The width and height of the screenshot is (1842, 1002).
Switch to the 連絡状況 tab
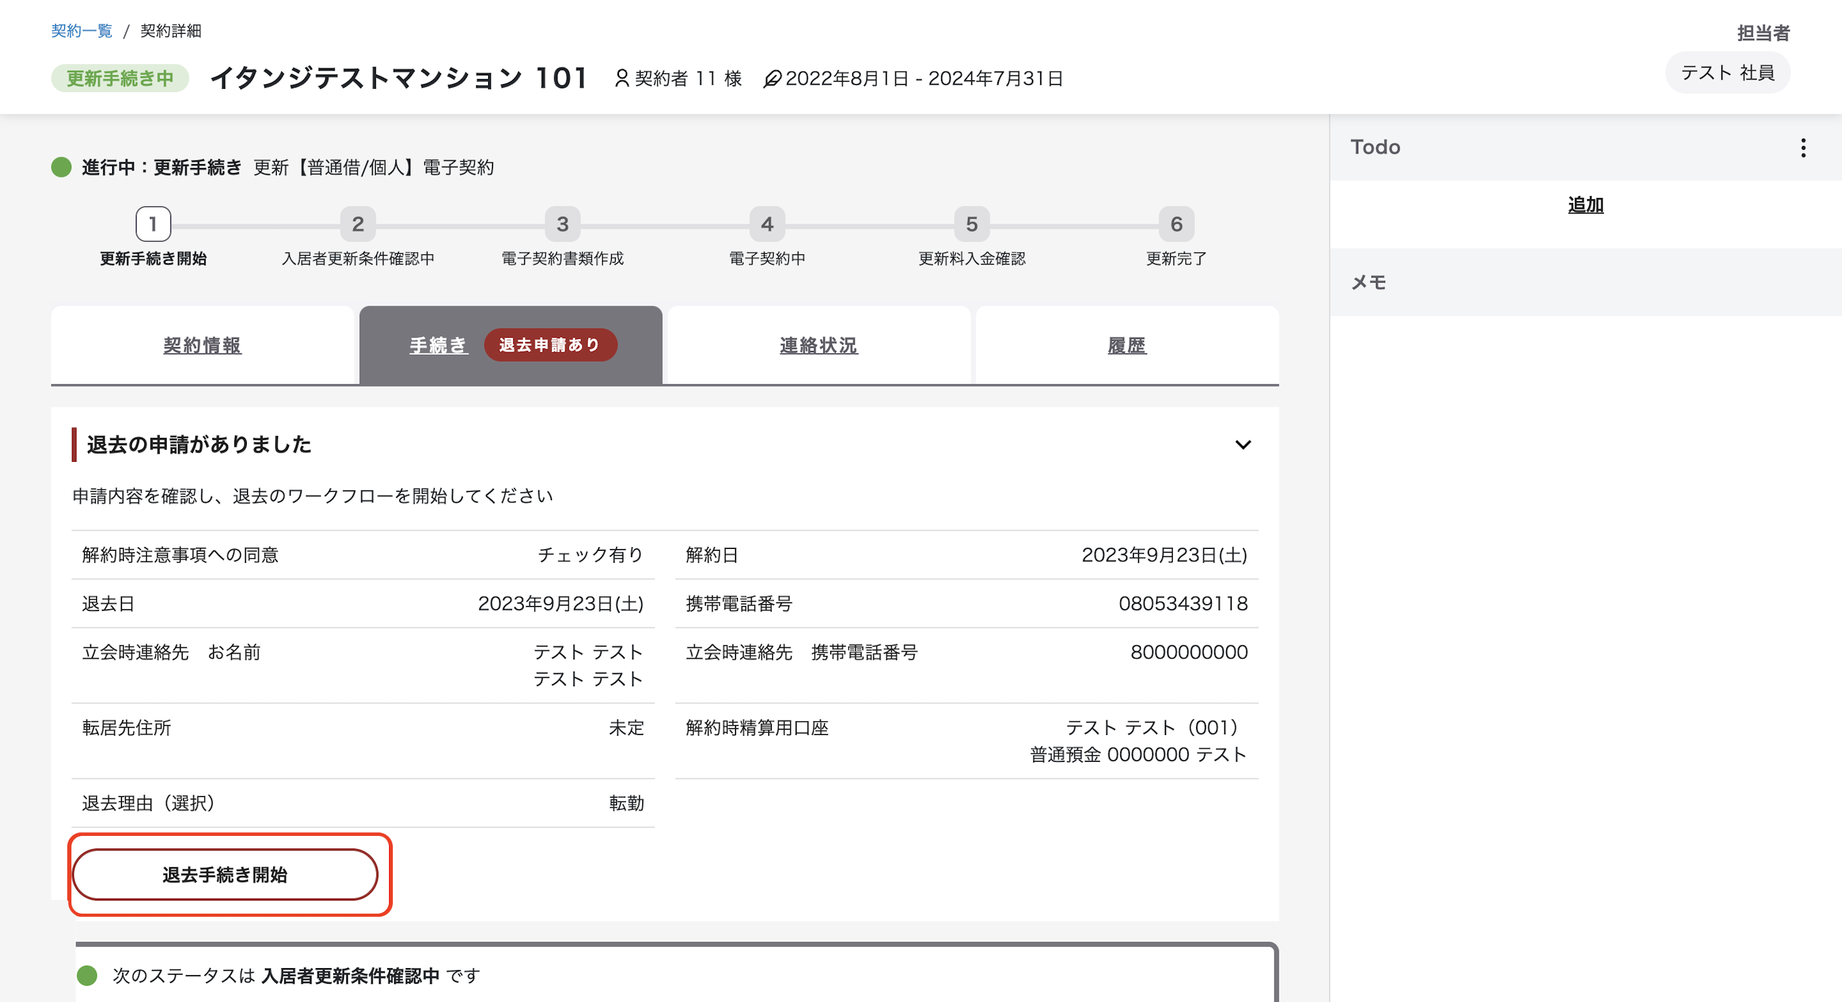click(819, 345)
